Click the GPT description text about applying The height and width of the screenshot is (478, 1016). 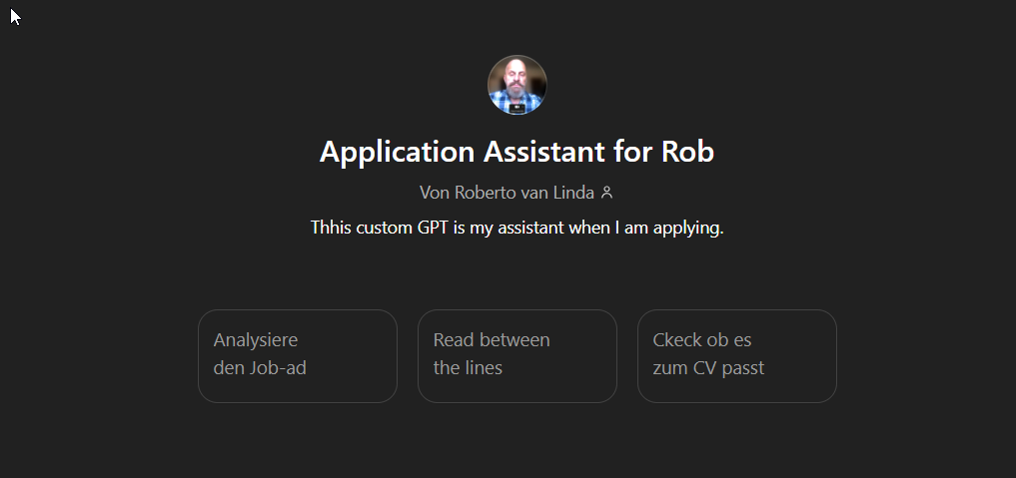tap(516, 228)
